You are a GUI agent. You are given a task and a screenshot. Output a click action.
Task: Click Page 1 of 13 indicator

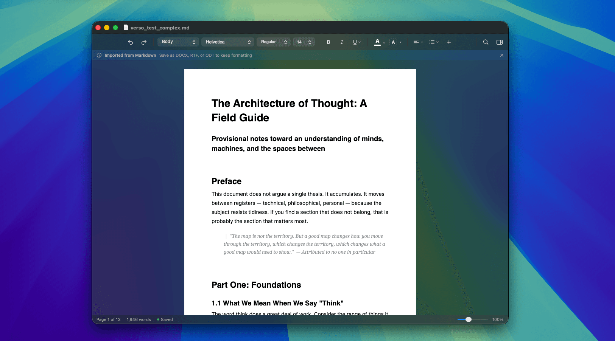coord(108,319)
